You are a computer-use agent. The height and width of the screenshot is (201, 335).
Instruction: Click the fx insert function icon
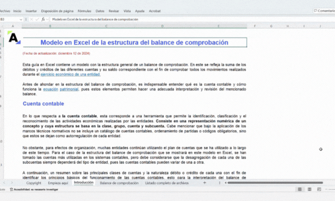point(43,19)
